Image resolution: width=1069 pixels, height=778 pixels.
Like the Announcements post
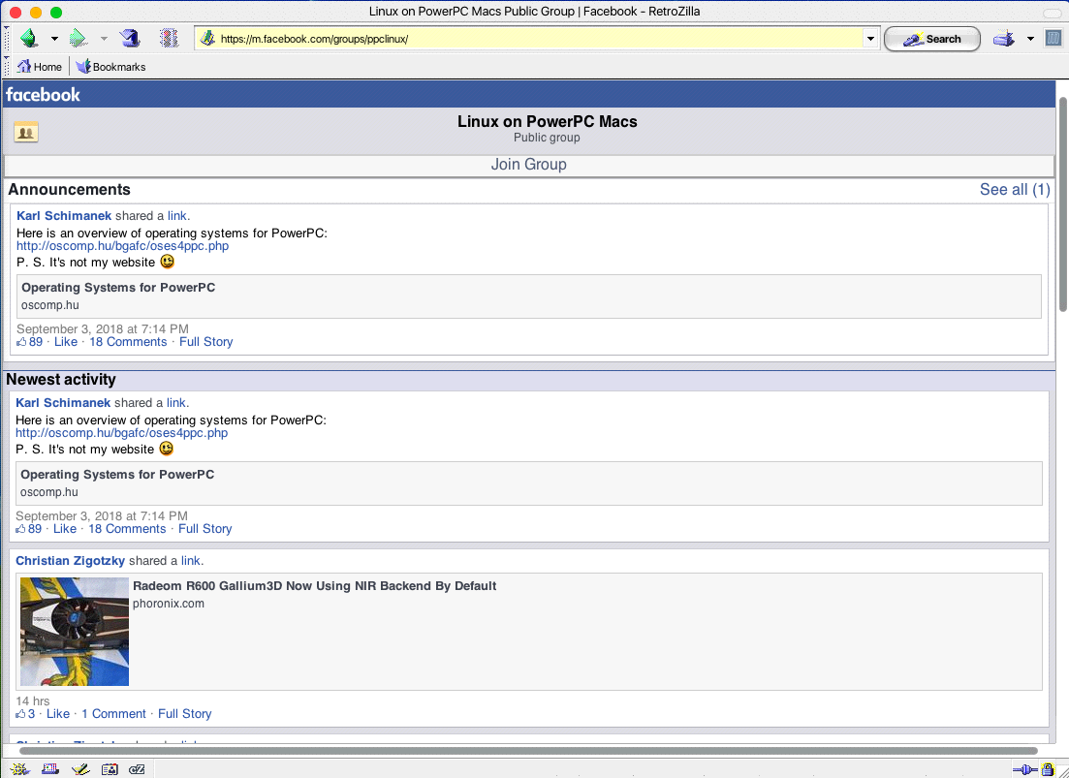[x=66, y=342]
